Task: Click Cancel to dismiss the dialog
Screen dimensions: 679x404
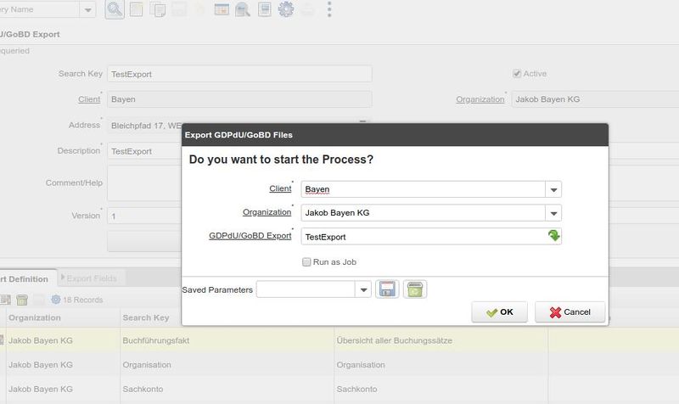Action: (570, 311)
